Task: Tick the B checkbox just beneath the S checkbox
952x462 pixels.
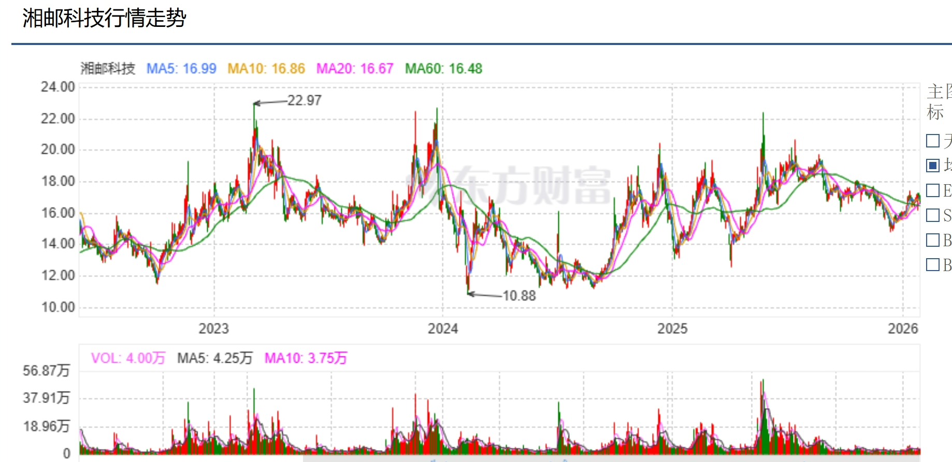Action: pos(933,240)
